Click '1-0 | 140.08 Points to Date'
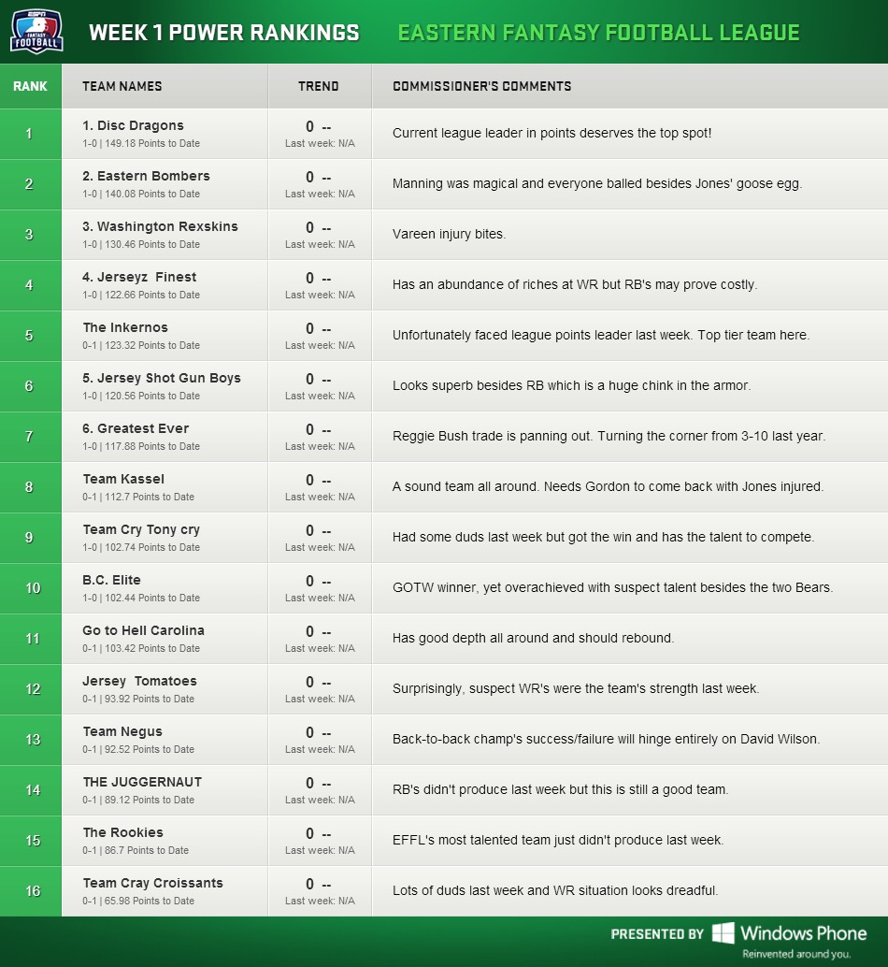 pos(141,195)
